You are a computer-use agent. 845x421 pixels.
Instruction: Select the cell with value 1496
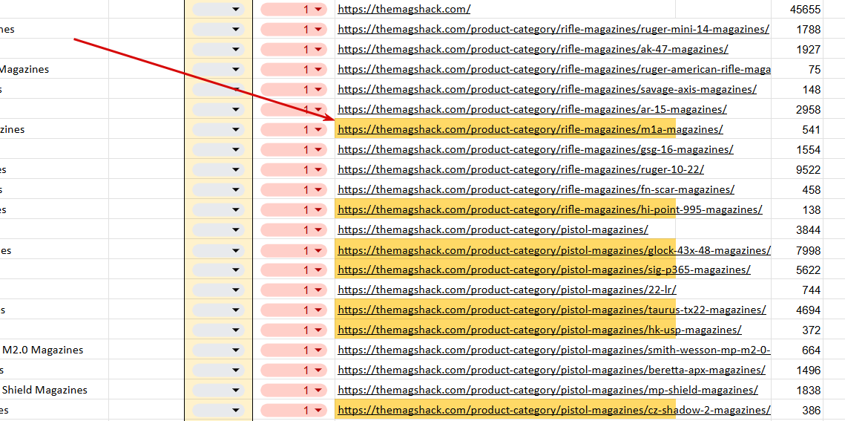coord(797,370)
